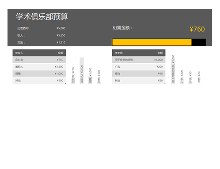Click the yellow progress bar fill
Viewport: 220px width, 169px height.
(x=152, y=42)
